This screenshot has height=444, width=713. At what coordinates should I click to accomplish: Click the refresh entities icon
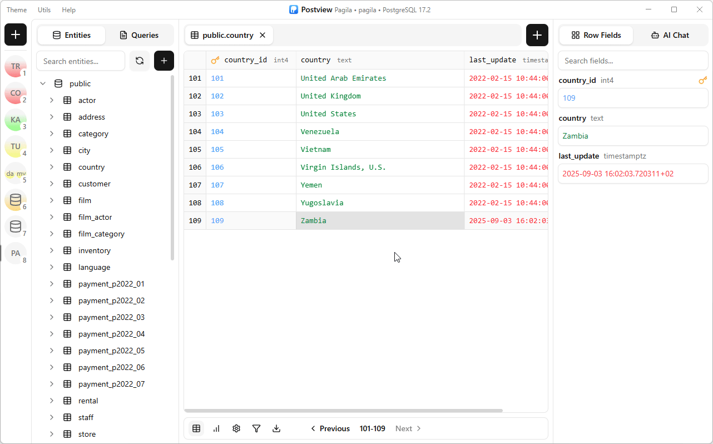[140, 61]
